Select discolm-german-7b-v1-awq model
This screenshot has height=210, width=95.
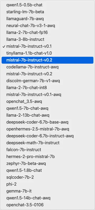pos(47,81)
